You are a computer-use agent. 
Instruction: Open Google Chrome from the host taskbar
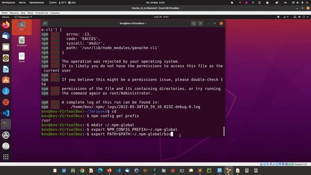coord(82,171)
